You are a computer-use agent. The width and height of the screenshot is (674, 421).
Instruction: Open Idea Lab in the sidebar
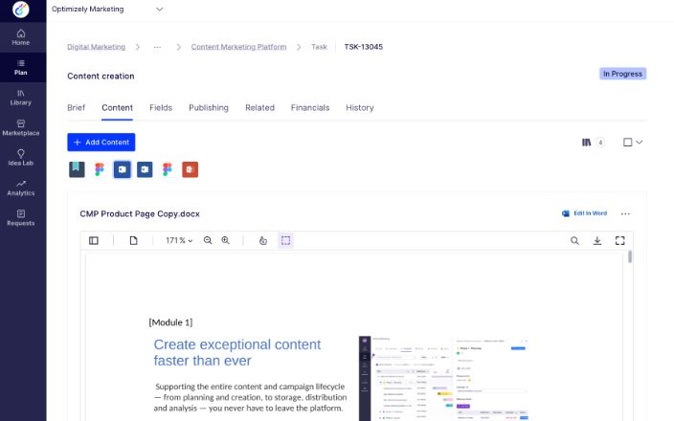pos(21,158)
